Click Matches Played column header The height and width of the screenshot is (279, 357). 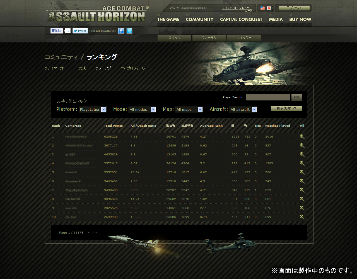point(278,126)
